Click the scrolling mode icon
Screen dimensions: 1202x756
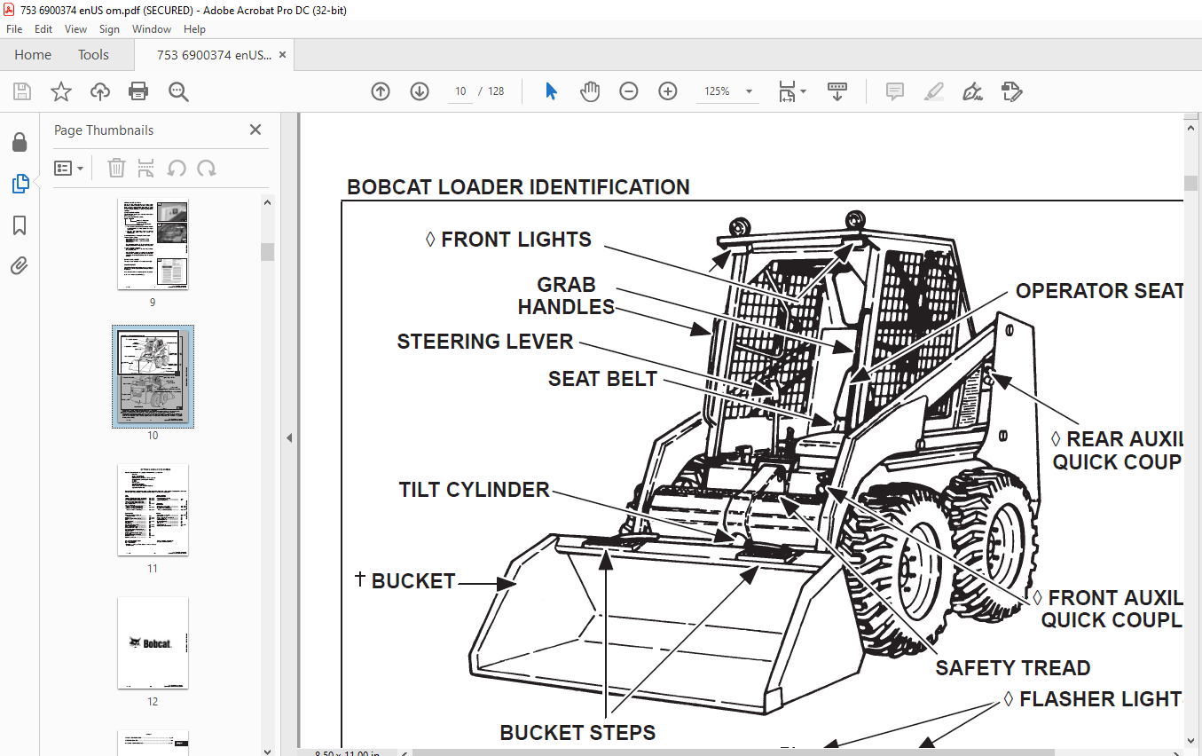837,91
